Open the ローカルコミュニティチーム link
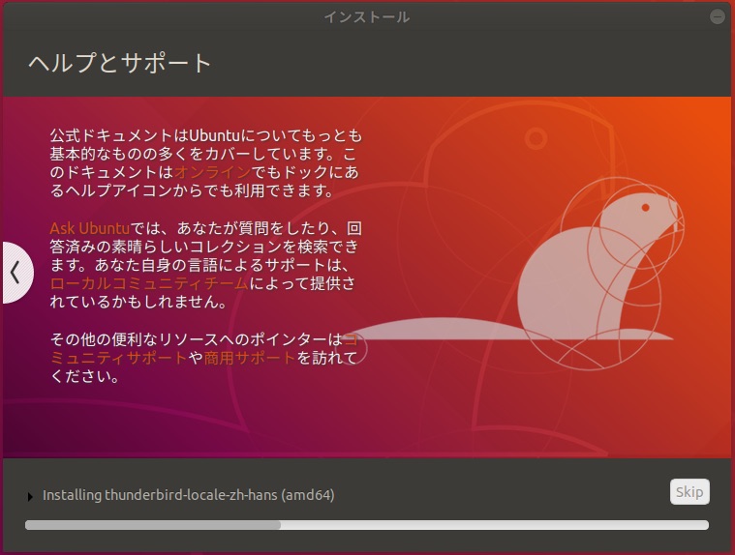Image resolution: width=735 pixels, height=555 pixels. (x=149, y=283)
